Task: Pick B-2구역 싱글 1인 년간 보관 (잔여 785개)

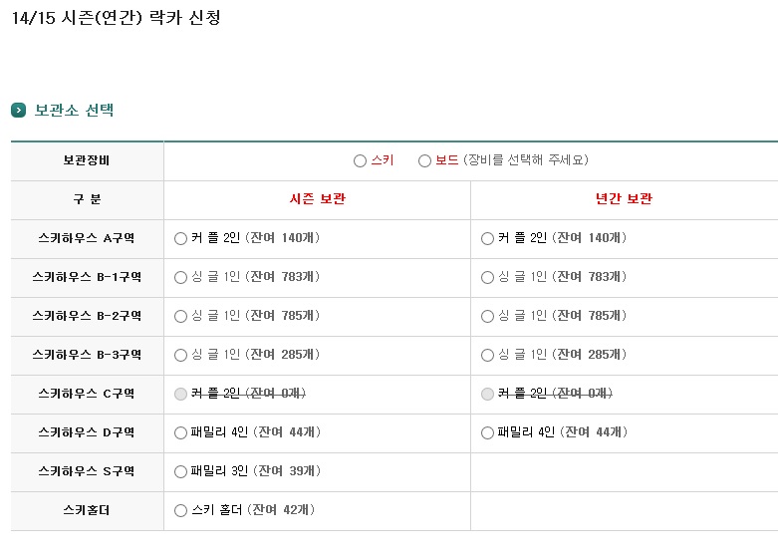Action: [488, 316]
